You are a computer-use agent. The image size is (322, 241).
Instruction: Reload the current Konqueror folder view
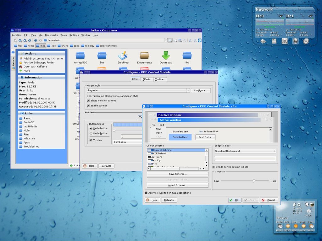coord(36,40)
